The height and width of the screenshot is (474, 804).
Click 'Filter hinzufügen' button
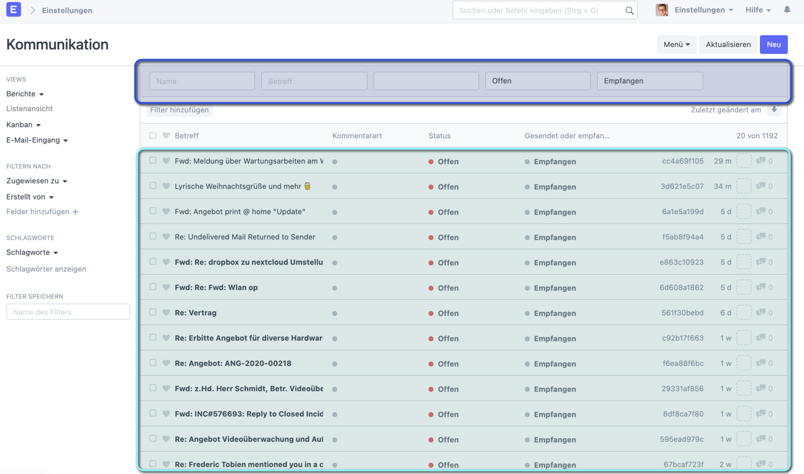pos(179,110)
